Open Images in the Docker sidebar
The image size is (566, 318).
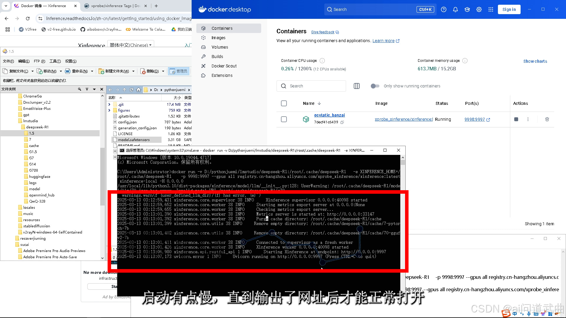(x=218, y=38)
